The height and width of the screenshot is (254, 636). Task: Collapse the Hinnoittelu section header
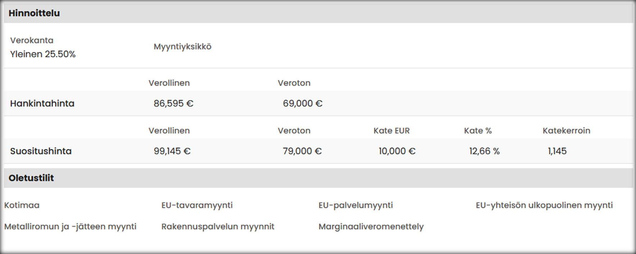(34, 13)
